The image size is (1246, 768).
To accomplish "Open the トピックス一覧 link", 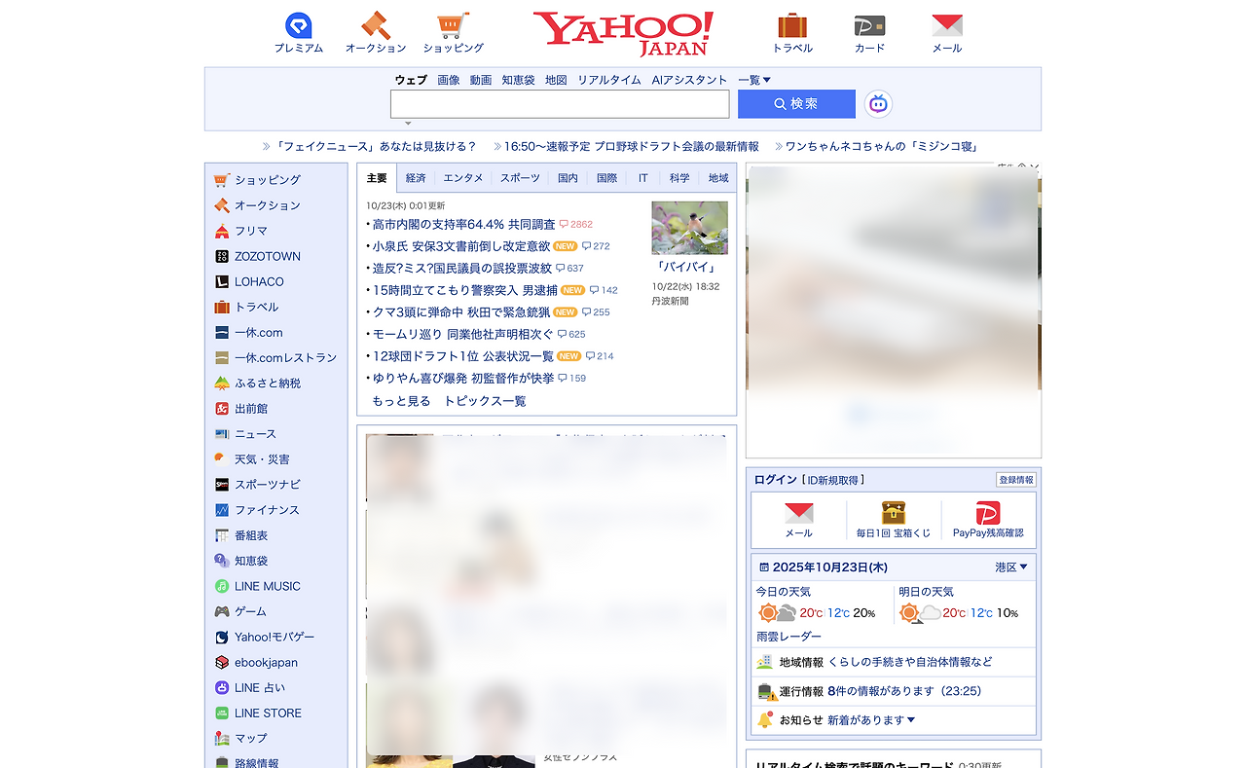I will [x=485, y=401].
